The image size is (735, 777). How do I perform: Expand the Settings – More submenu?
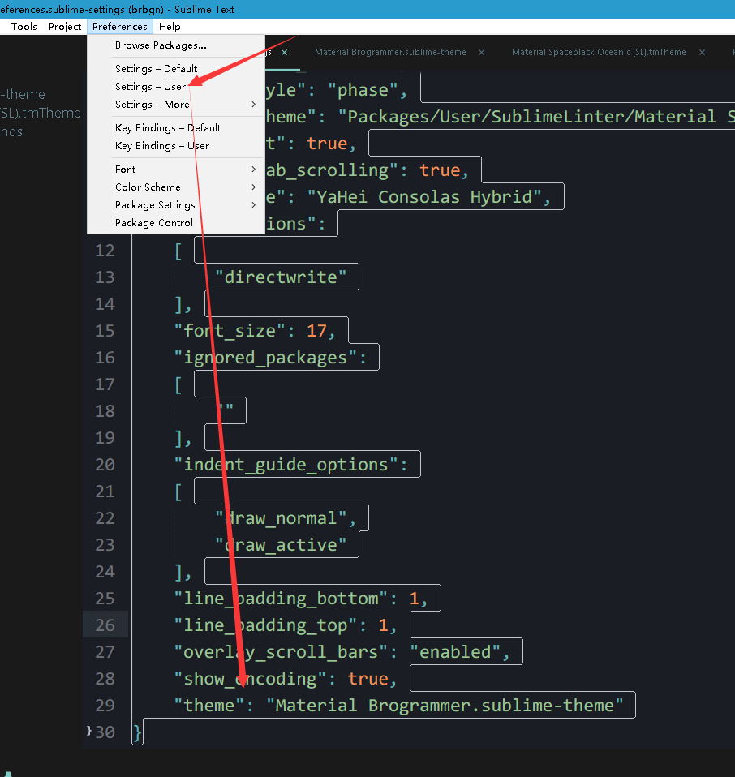click(x=152, y=104)
